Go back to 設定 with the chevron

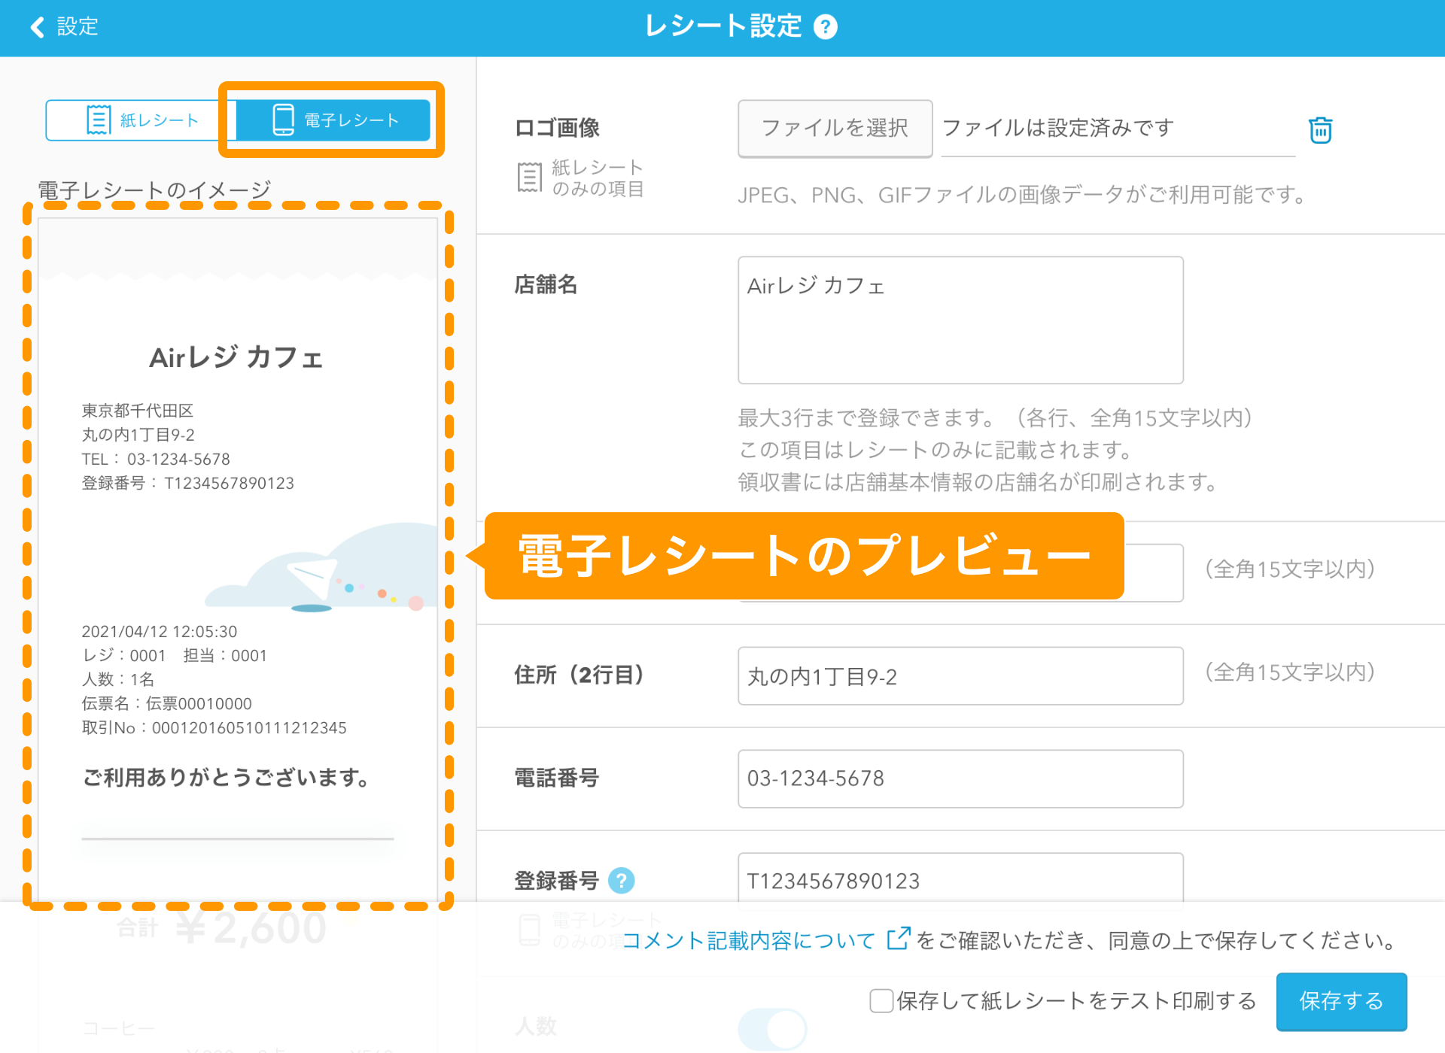tap(63, 27)
